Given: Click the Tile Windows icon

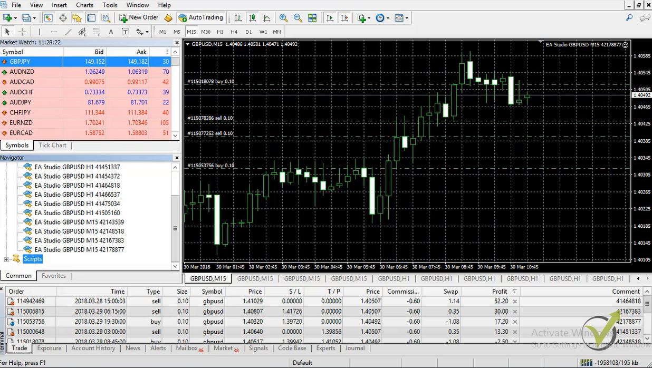Looking at the screenshot, I should point(312,17).
